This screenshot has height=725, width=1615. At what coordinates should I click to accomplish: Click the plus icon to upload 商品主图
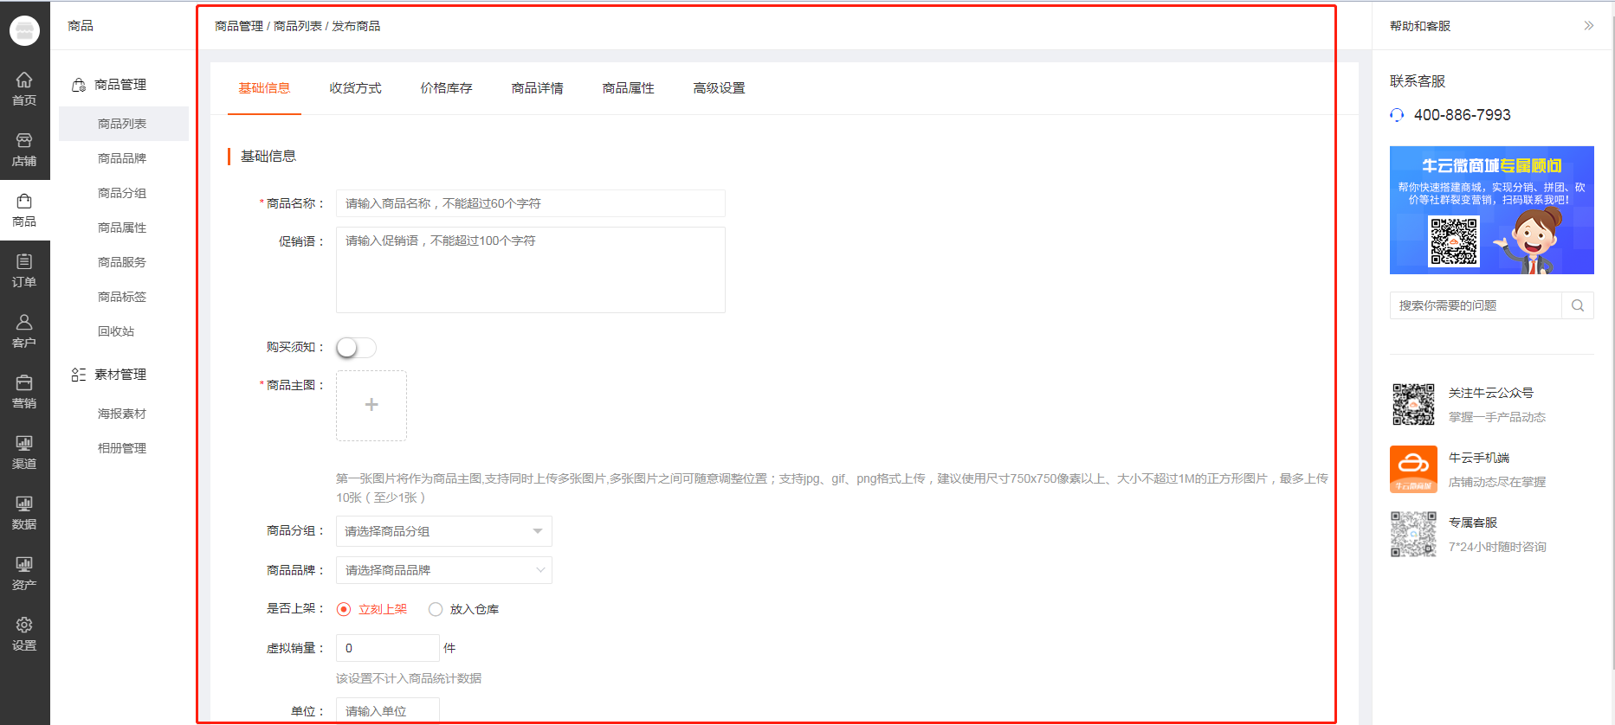coord(371,405)
